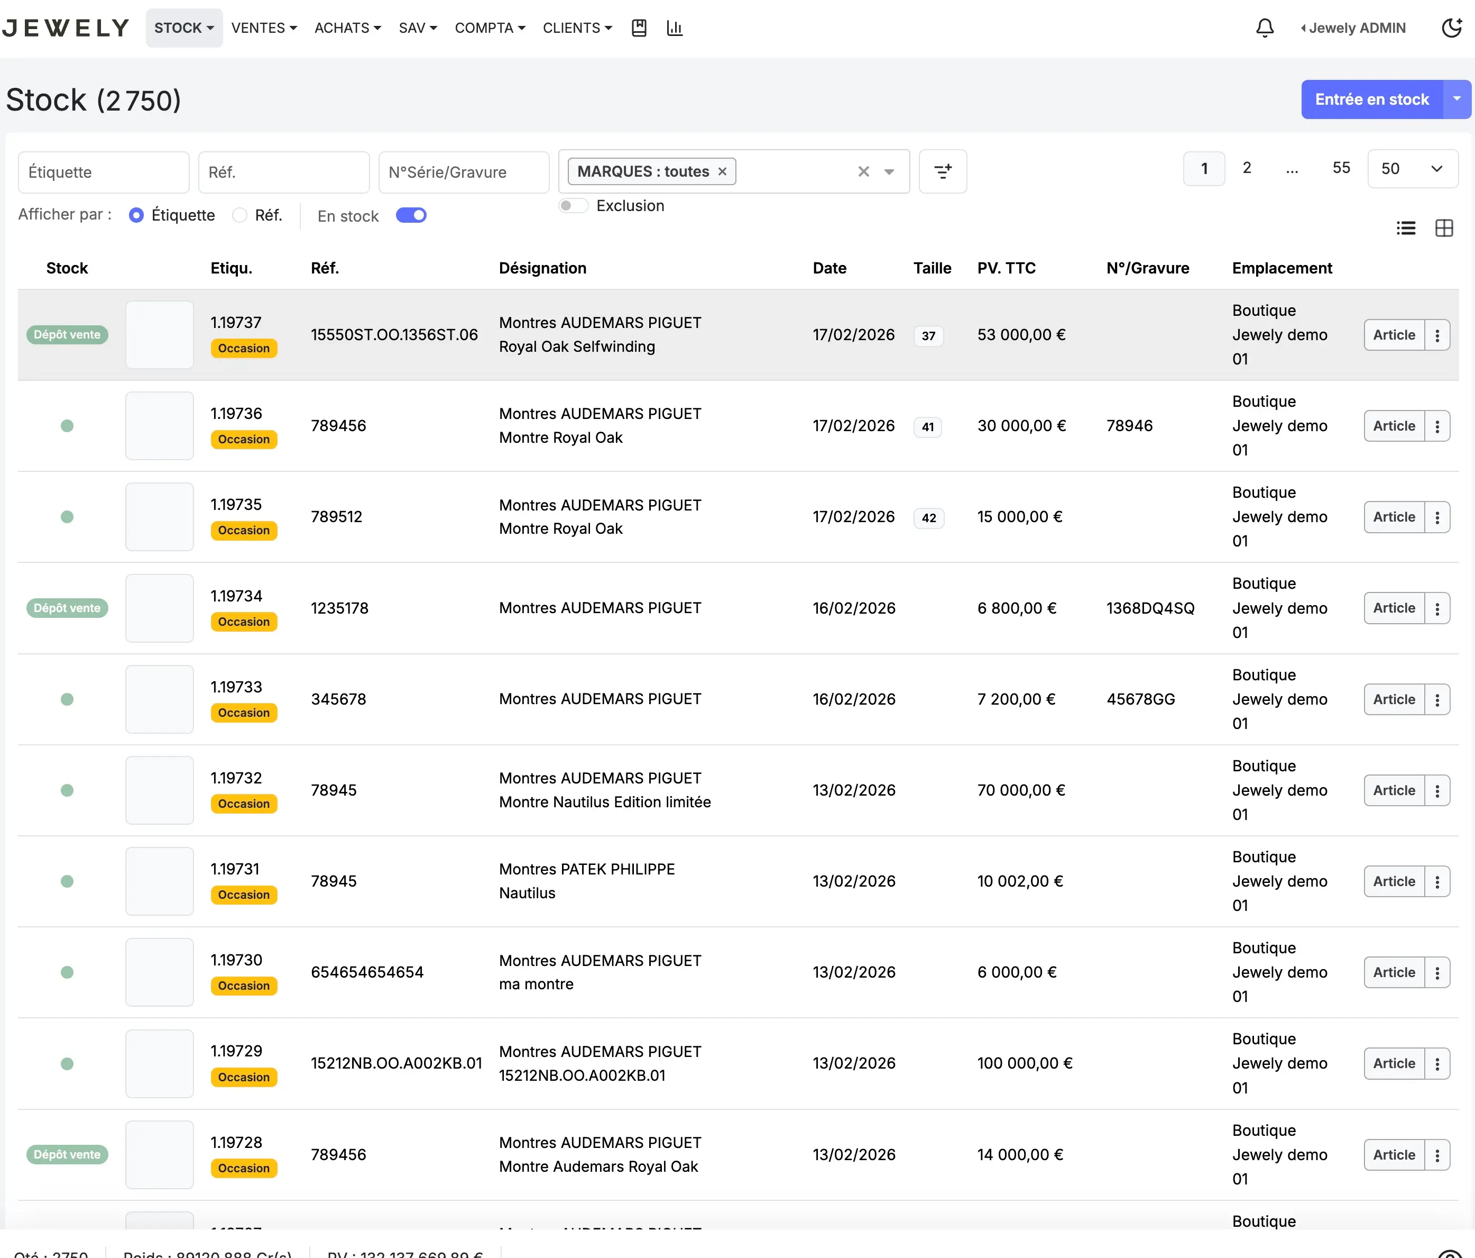Click the JEWELY logo
The image size is (1475, 1258).
[66, 28]
